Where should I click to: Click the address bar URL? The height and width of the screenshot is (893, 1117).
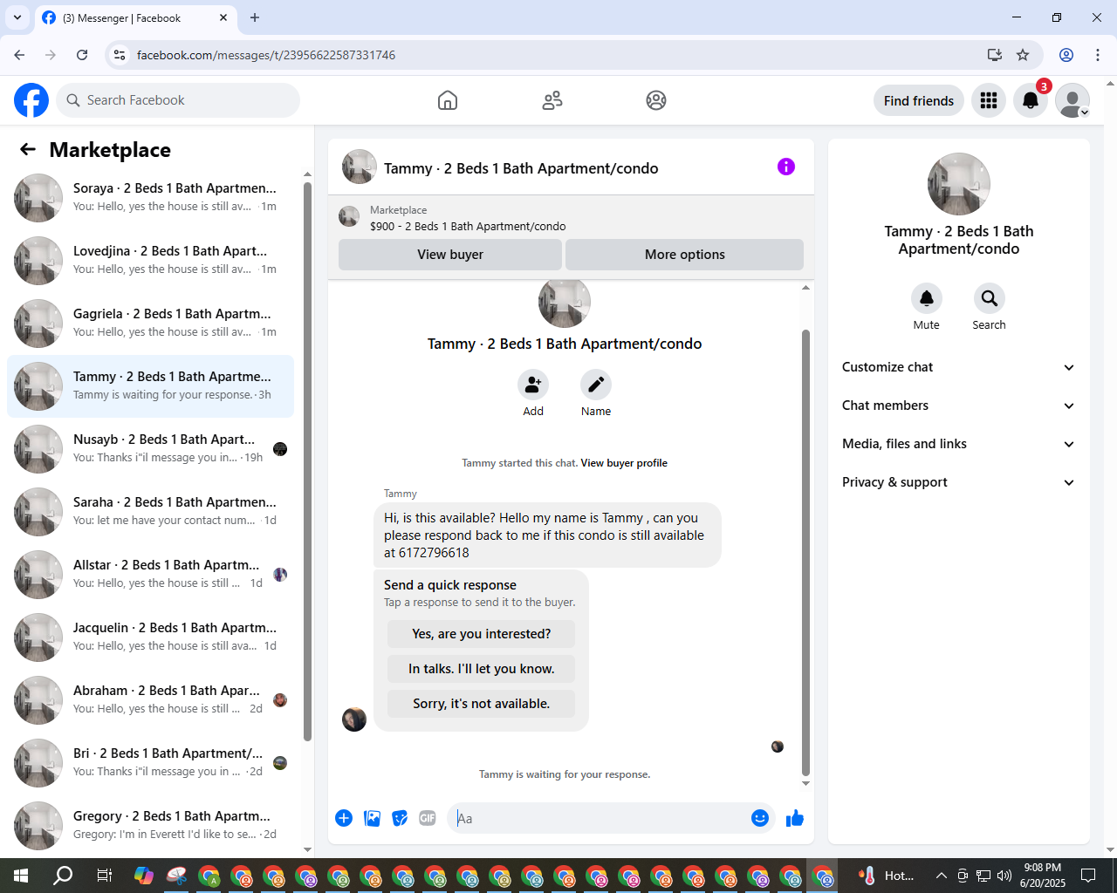click(x=266, y=55)
